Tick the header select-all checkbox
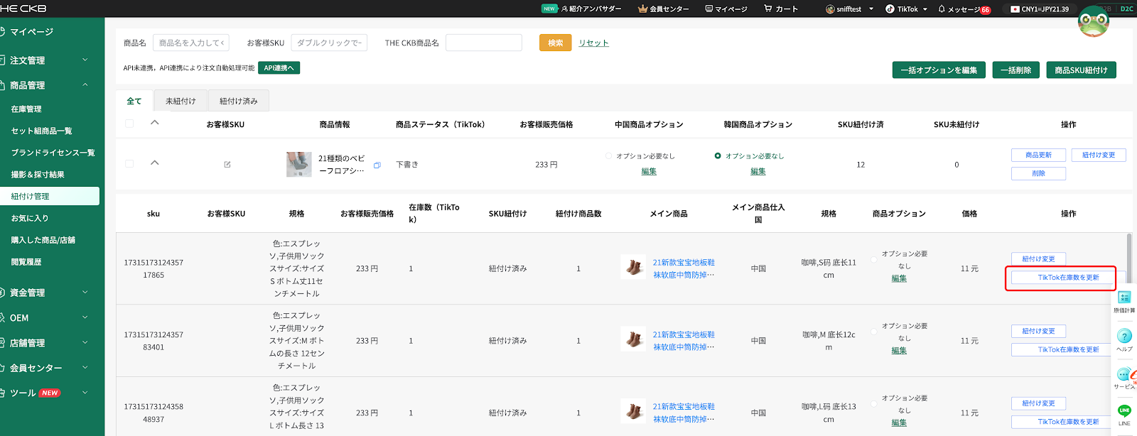The width and height of the screenshot is (1137, 436). [129, 124]
